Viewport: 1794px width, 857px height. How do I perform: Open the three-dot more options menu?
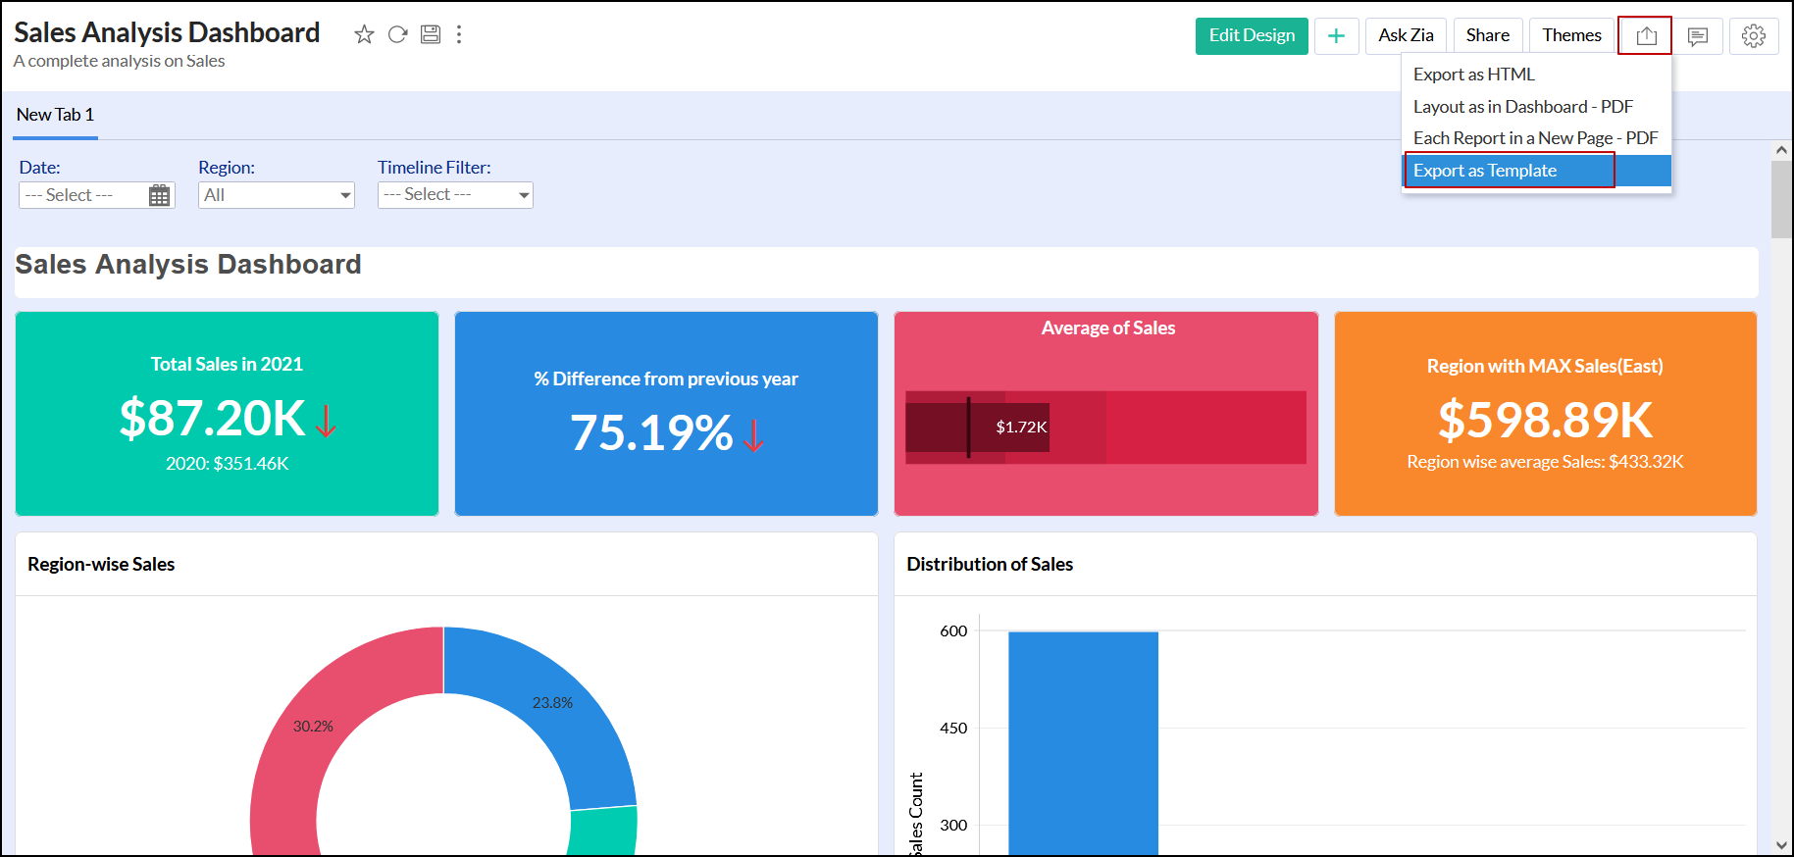pyautogui.click(x=459, y=35)
